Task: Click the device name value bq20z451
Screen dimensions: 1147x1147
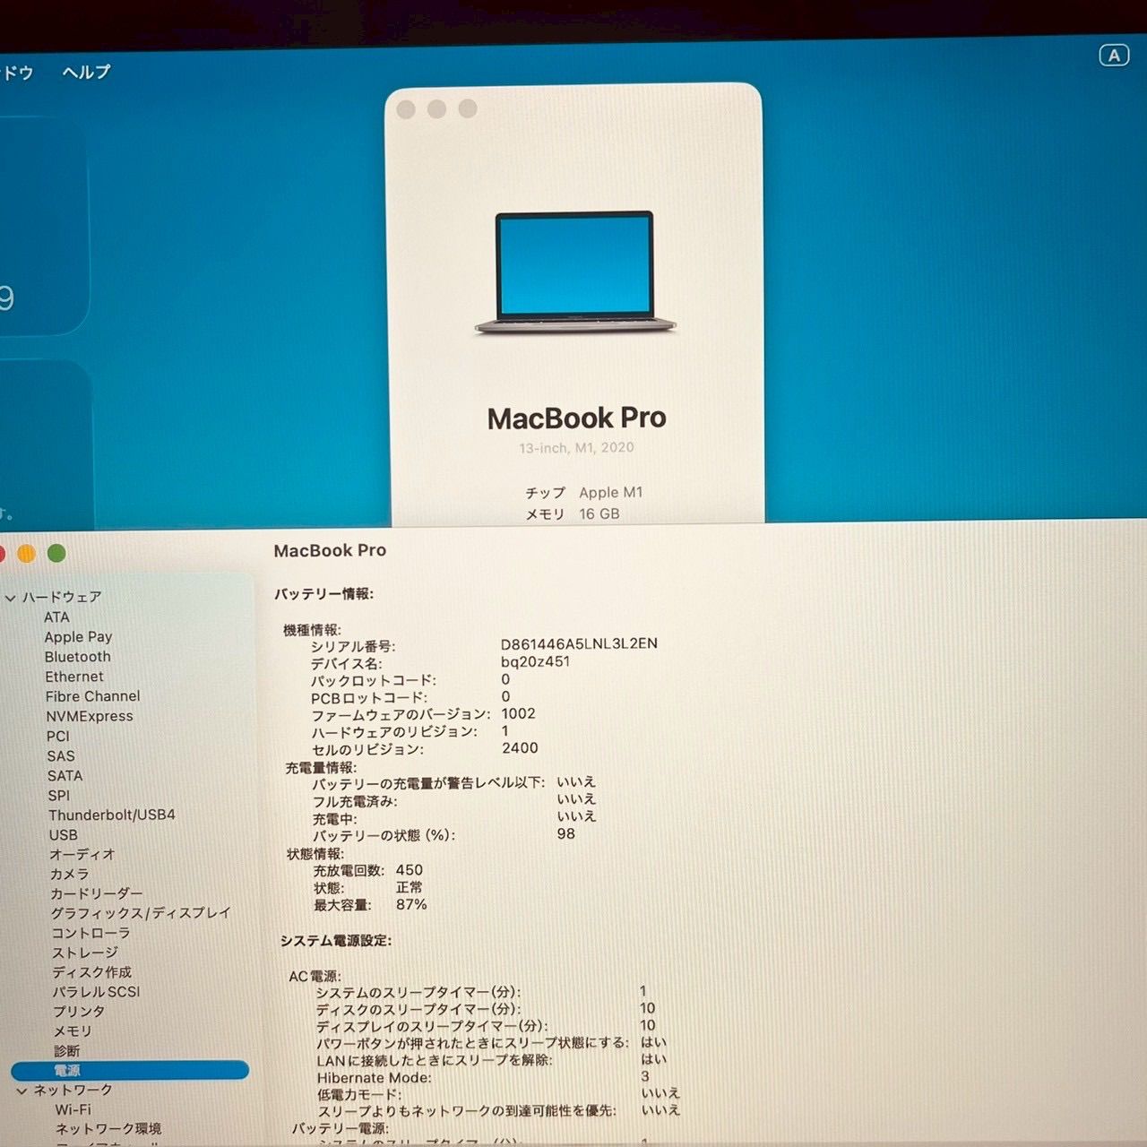Action: [535, 661]
